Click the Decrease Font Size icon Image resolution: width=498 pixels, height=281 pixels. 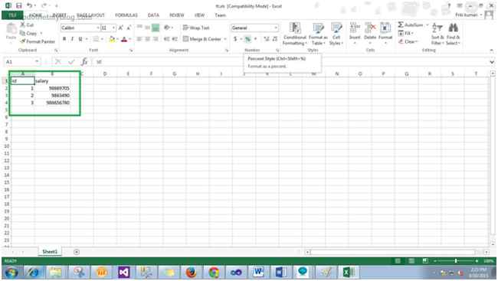point(129,28)
